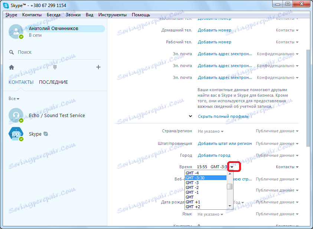The image size is (313, 229).
Task: Open Язык Не указано dropdown
Action: pos(210,214)
